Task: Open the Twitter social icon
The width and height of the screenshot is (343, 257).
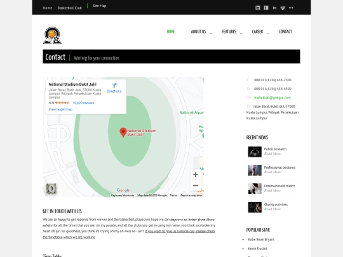Action: pyautogui.click(x=257, y=8)
